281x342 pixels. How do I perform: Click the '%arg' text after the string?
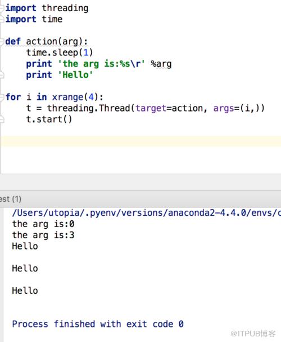click(161, 64)
